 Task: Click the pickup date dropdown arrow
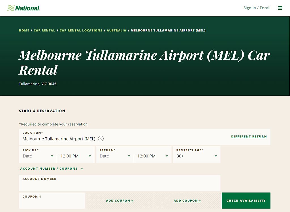pos(52,156)
